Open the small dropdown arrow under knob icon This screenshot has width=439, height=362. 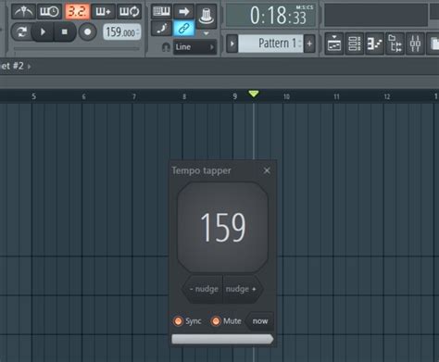[x=207, y=33]
